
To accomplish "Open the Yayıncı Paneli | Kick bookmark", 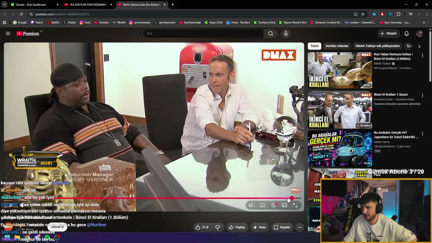I will [293, 23].
